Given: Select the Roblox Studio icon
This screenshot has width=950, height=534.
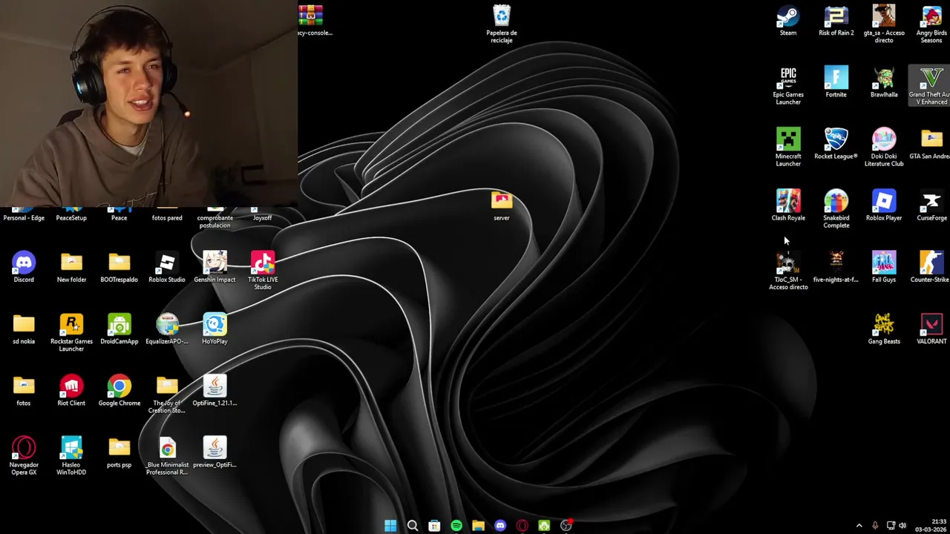Looking at the screenshot, I should coord(166,267).
